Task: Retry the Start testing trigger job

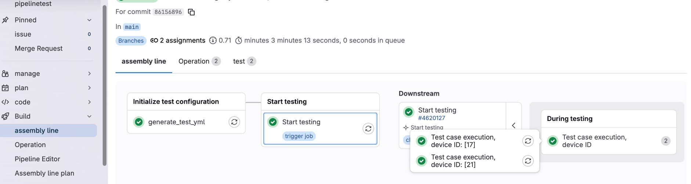Action: click(x=368, y=128)
